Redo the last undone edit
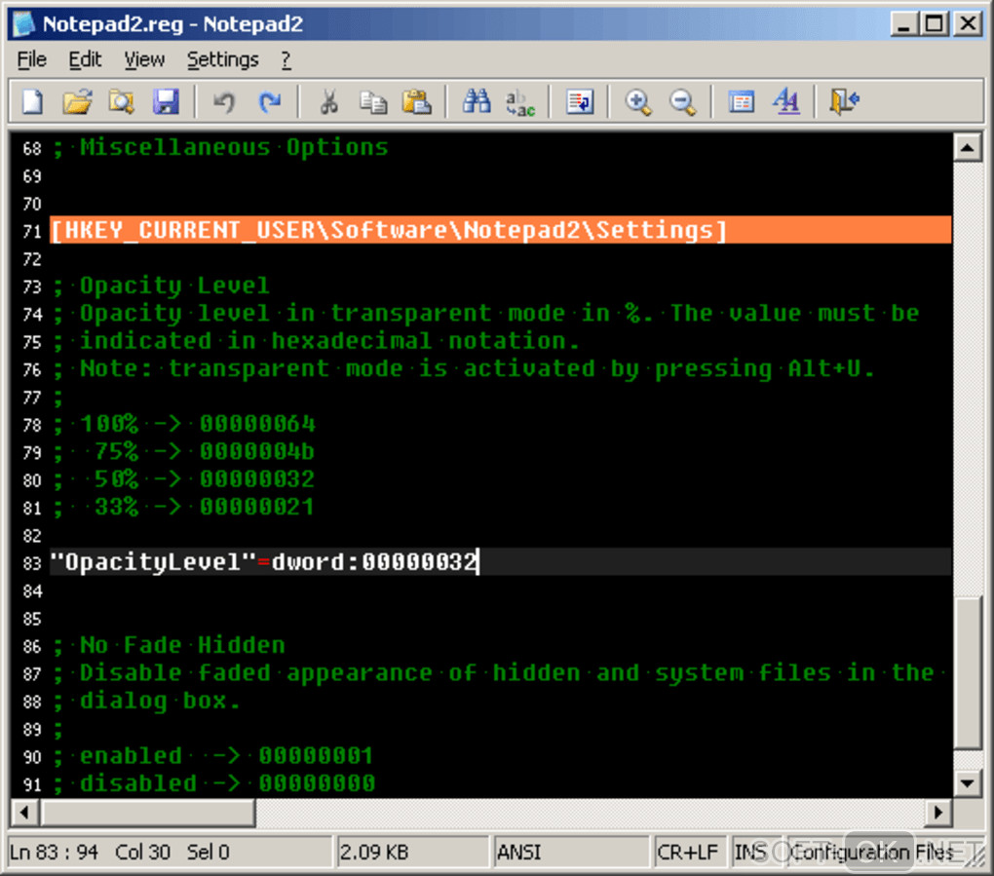The image size is (994, 876). point(269,101)
